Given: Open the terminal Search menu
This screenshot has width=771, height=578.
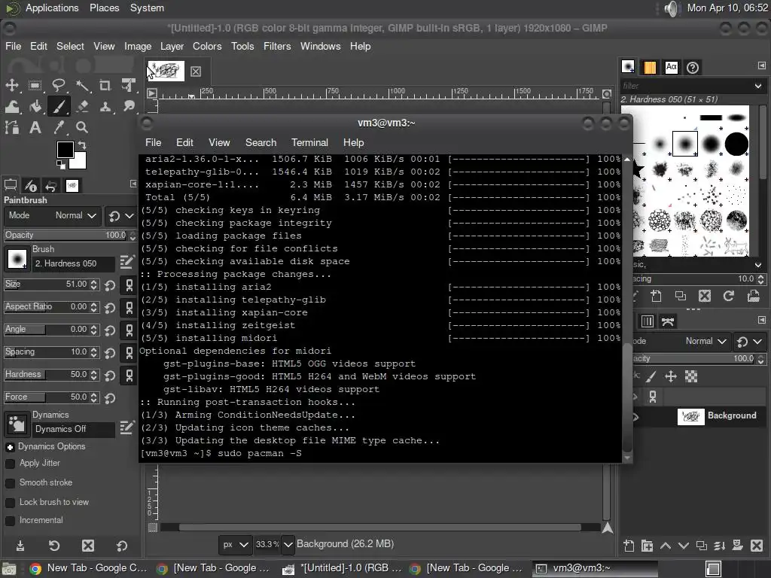Looking at the screenshot, I should (x=261, y=142).
